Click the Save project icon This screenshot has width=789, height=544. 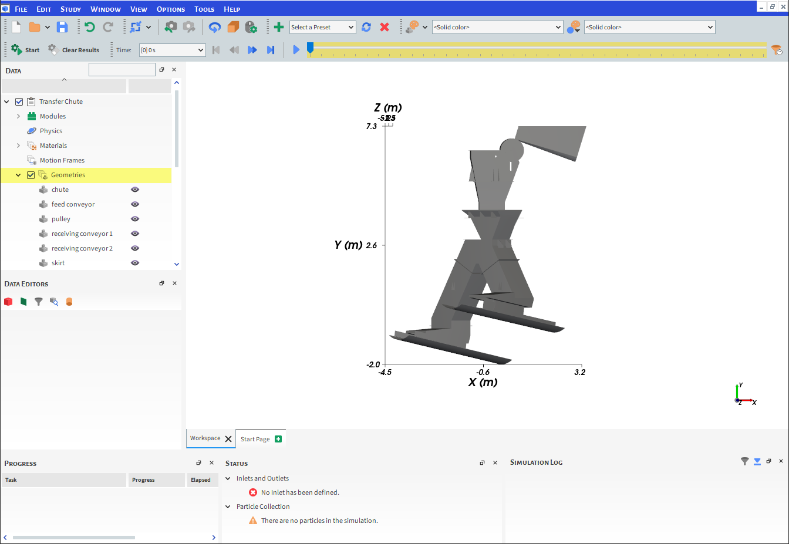(x=62, y=27)
